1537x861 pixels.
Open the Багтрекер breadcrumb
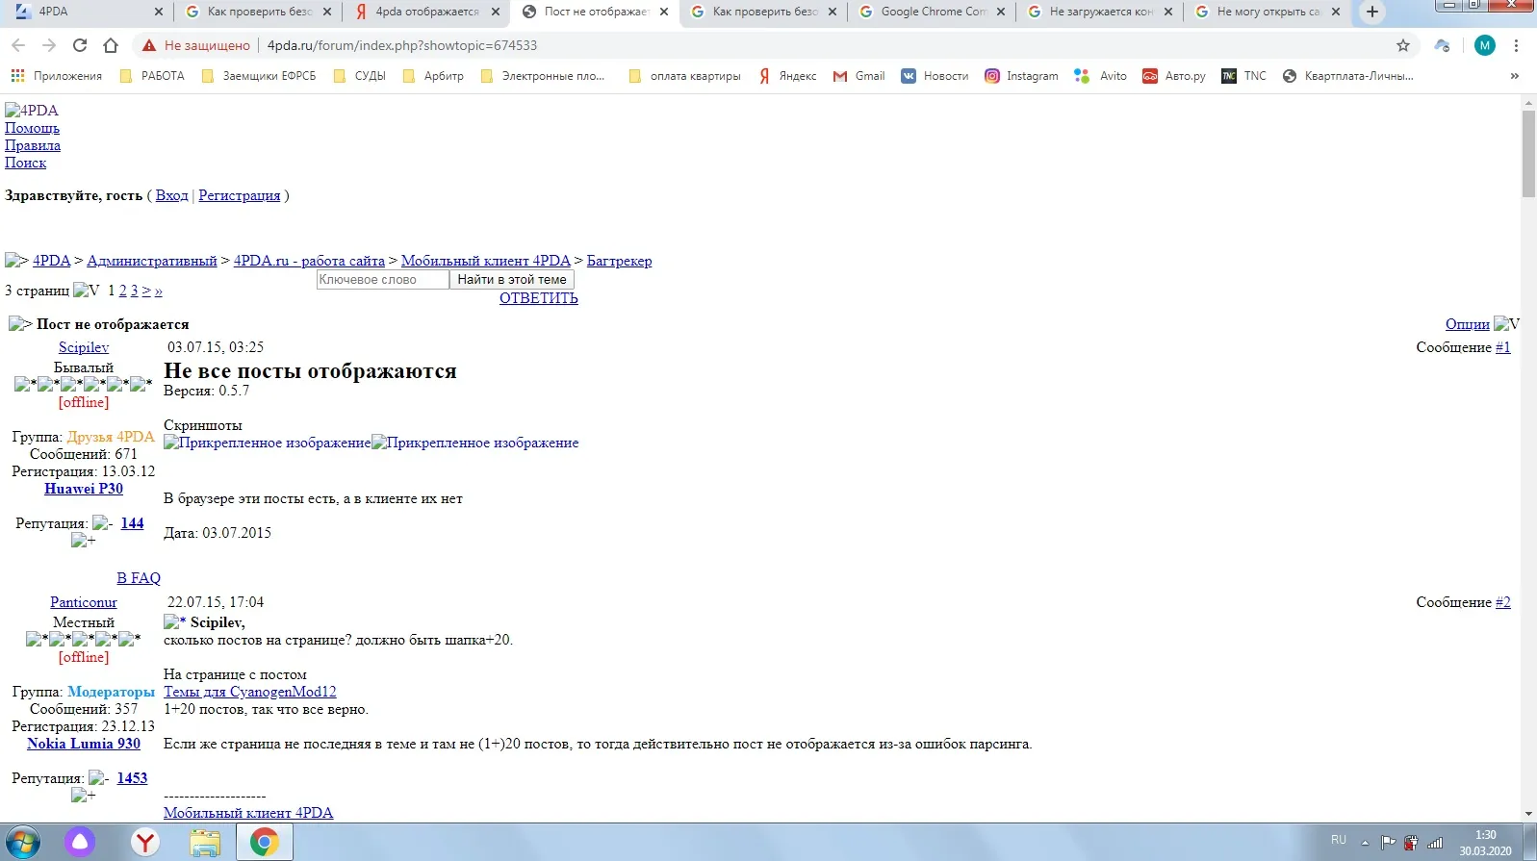619,261
